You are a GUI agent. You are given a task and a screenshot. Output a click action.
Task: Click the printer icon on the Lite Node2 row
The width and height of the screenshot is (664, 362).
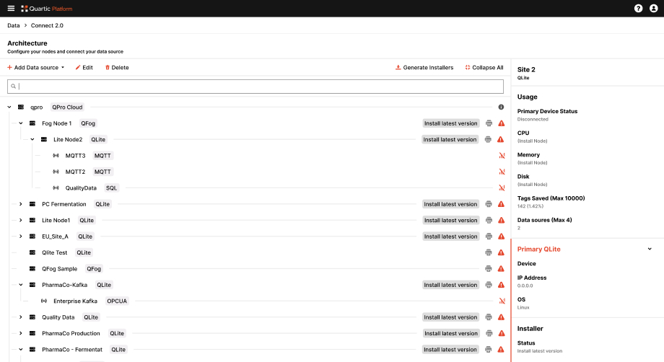click(488, 140)
